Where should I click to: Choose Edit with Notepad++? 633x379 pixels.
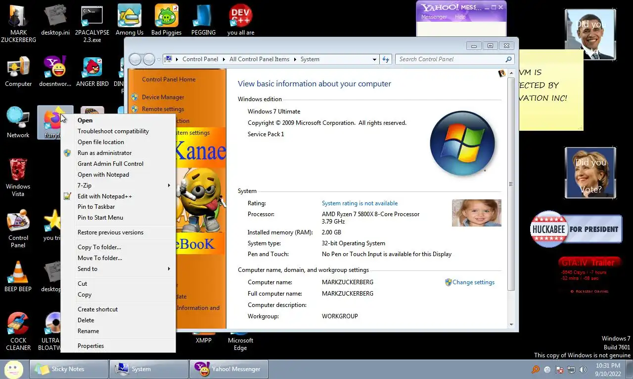(x=118, y=196)
